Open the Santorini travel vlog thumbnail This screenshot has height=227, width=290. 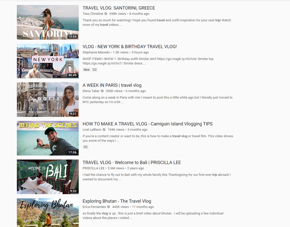pos(48,22)
